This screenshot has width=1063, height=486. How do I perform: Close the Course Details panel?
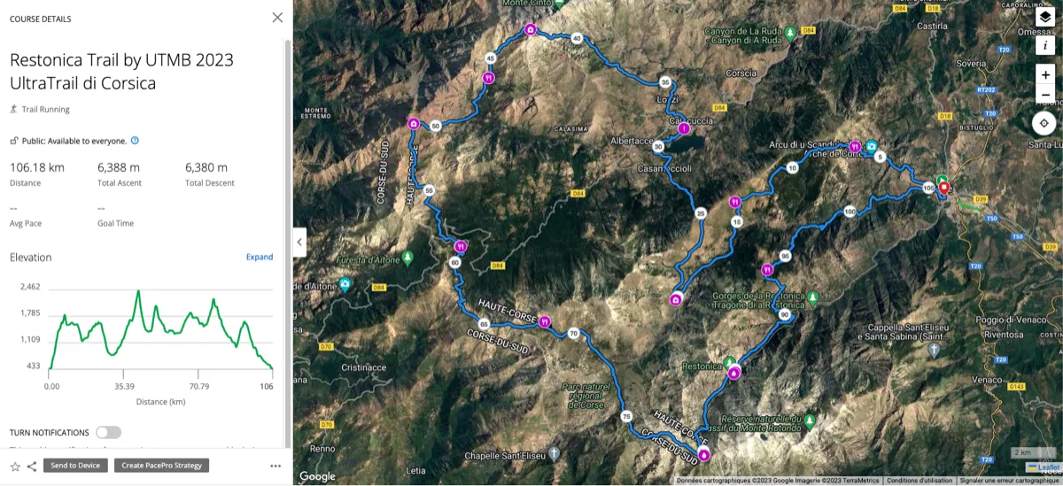tap(277, 17)
